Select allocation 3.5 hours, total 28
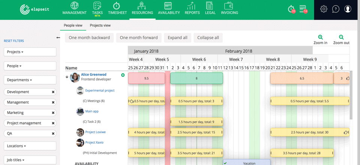The width and height of the screenshot is (360, 165). coord(302,153)
